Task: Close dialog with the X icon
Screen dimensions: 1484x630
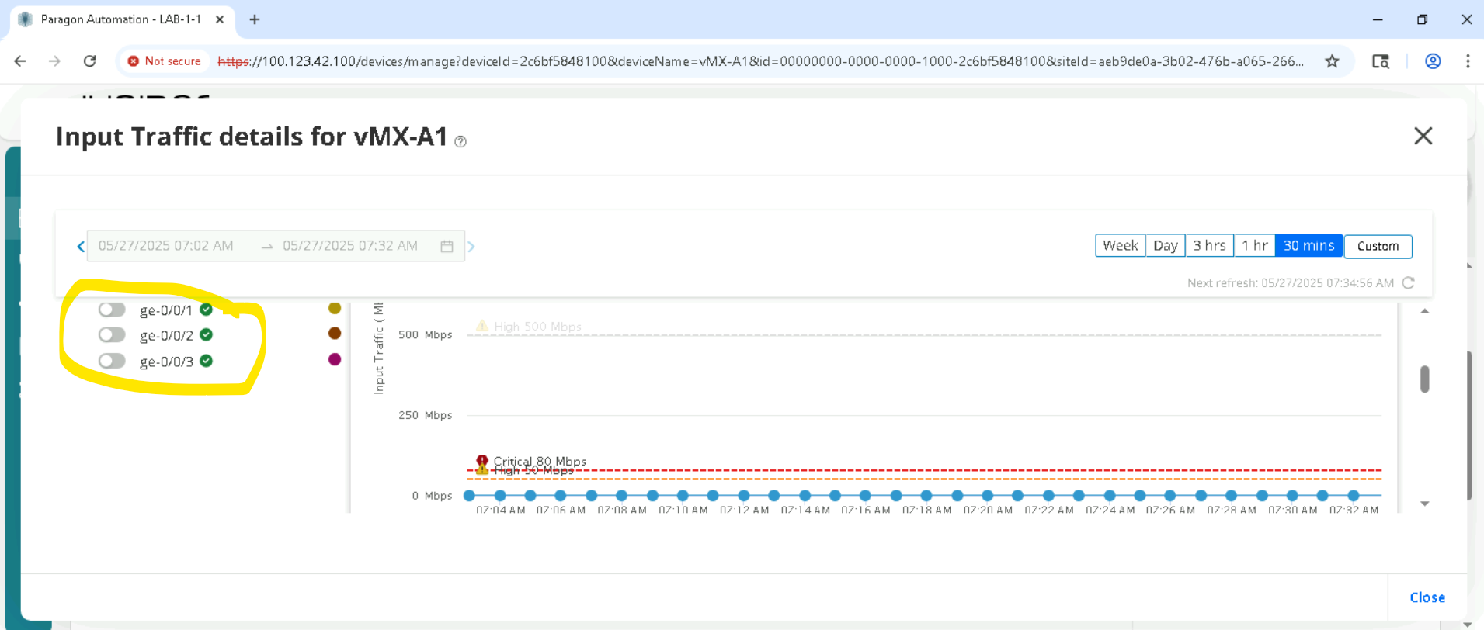Action: [x=1423, y=136]
